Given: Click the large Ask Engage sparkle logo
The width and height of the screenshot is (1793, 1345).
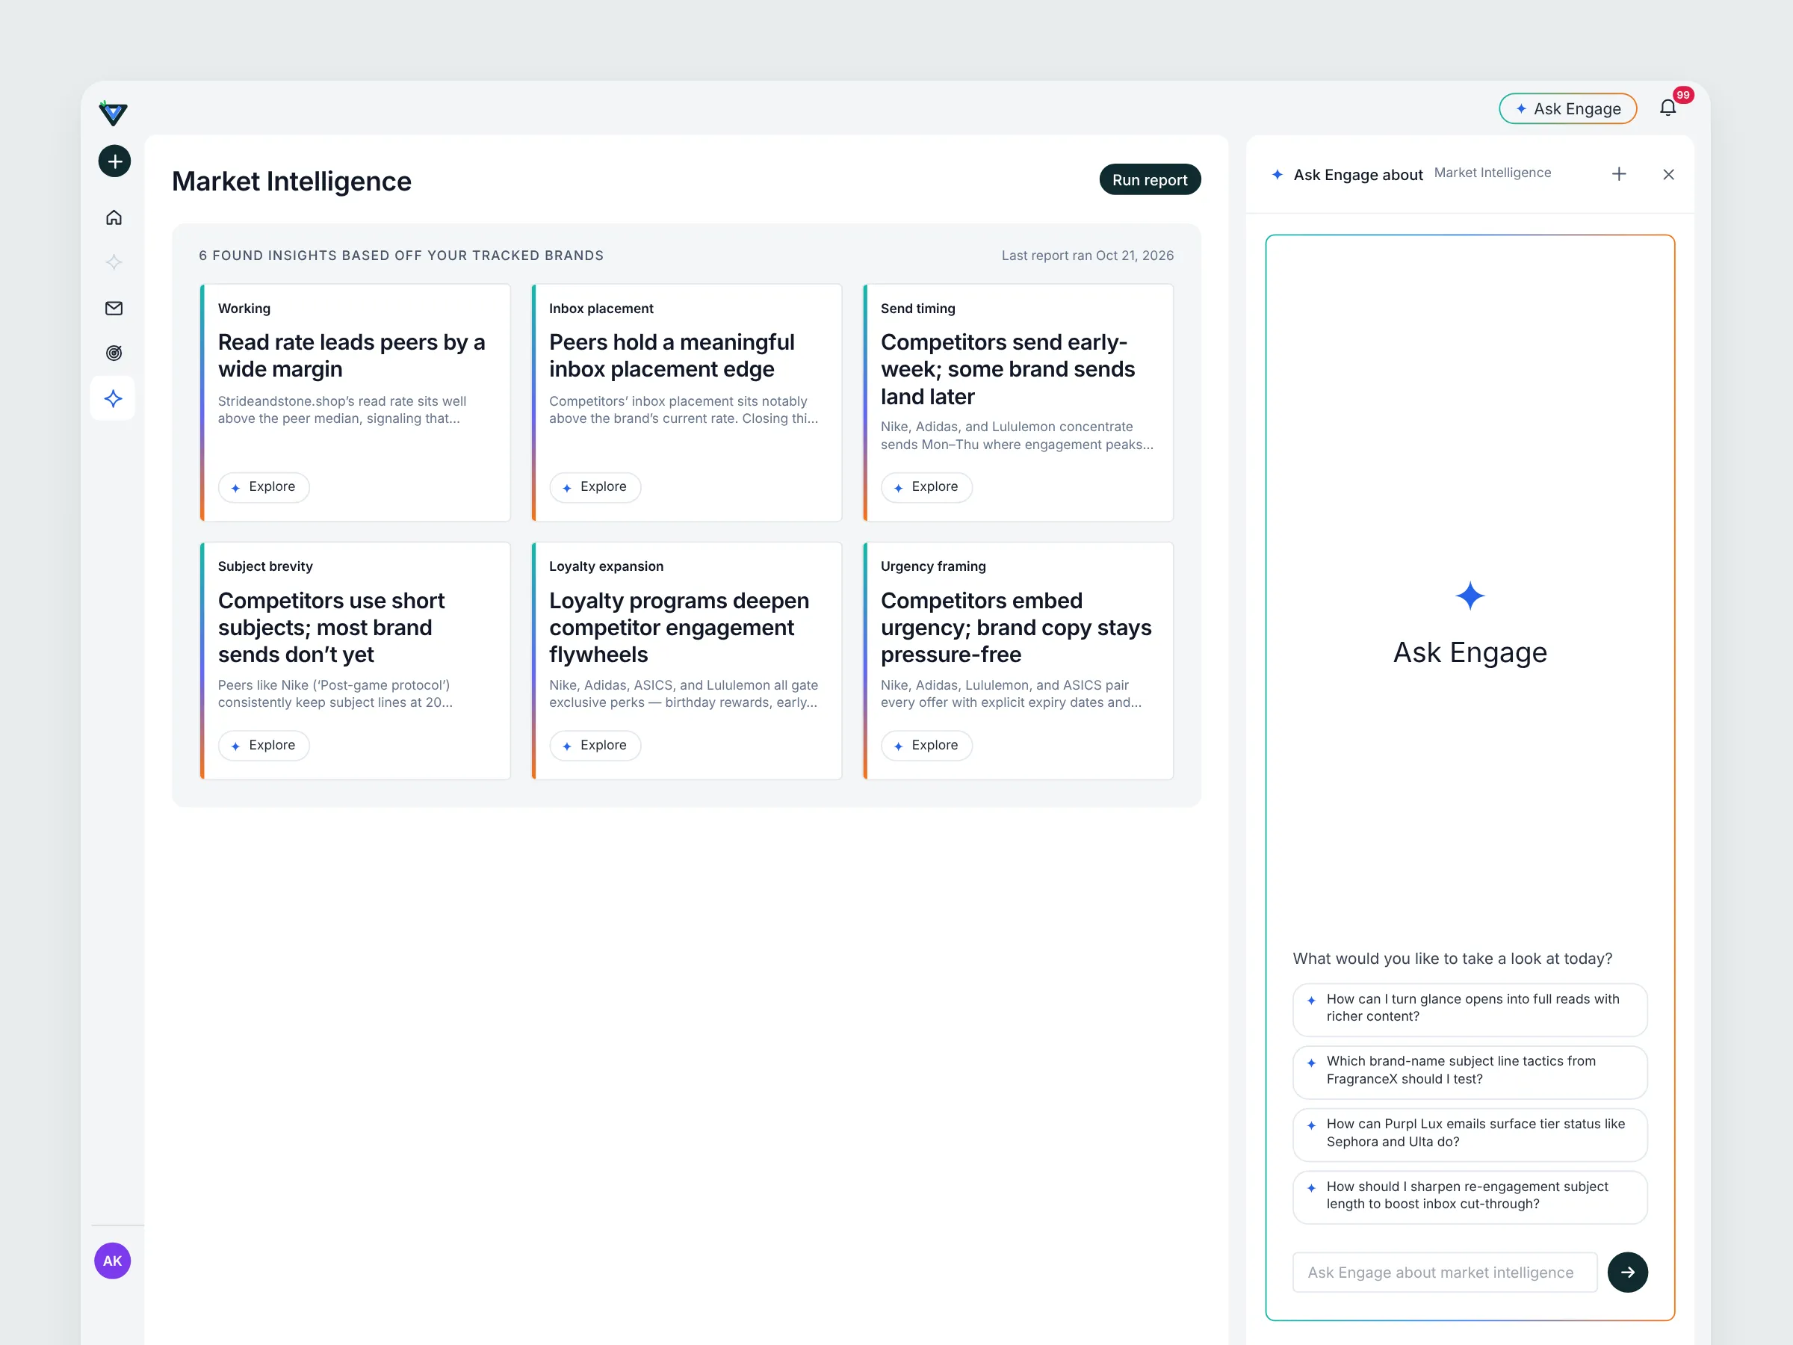Looking at the screenshot, I should tap(1470, 597).
